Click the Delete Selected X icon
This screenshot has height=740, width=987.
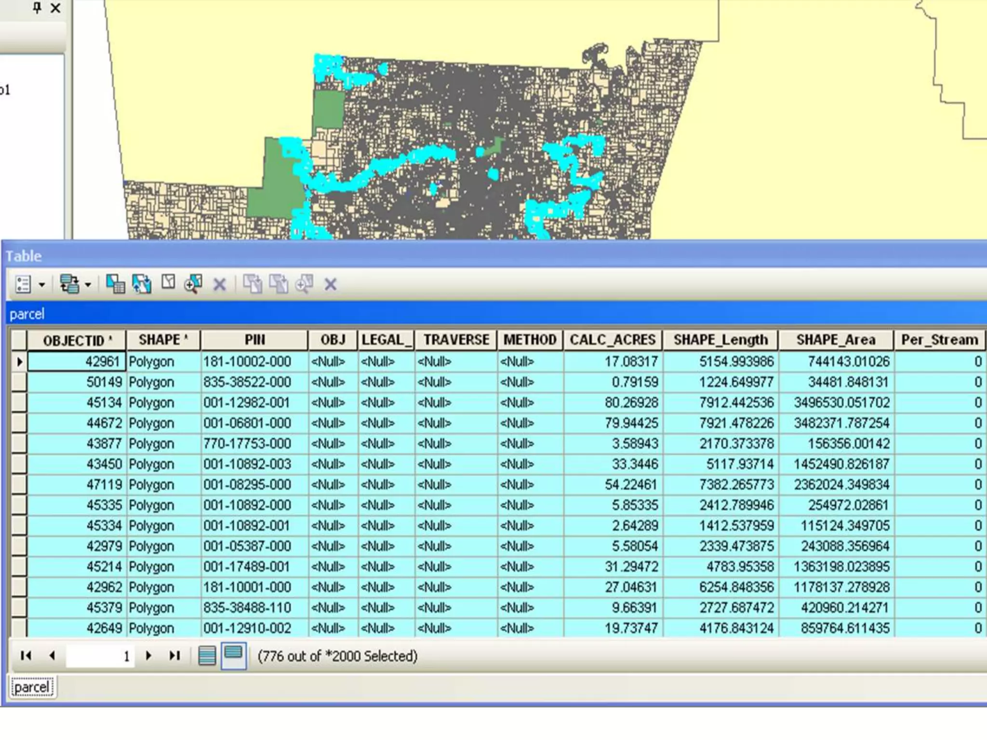(220, 285)
